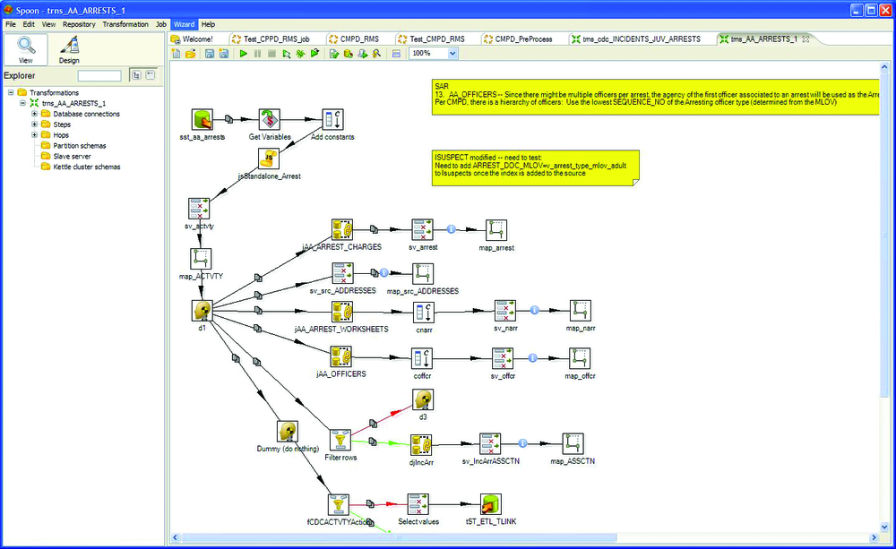Open the Select values step
The height and width of the screenshot is (549, 896).
pos(418,503)
